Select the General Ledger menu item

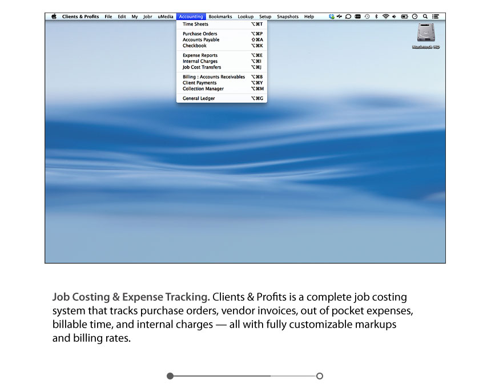(199, 99)
